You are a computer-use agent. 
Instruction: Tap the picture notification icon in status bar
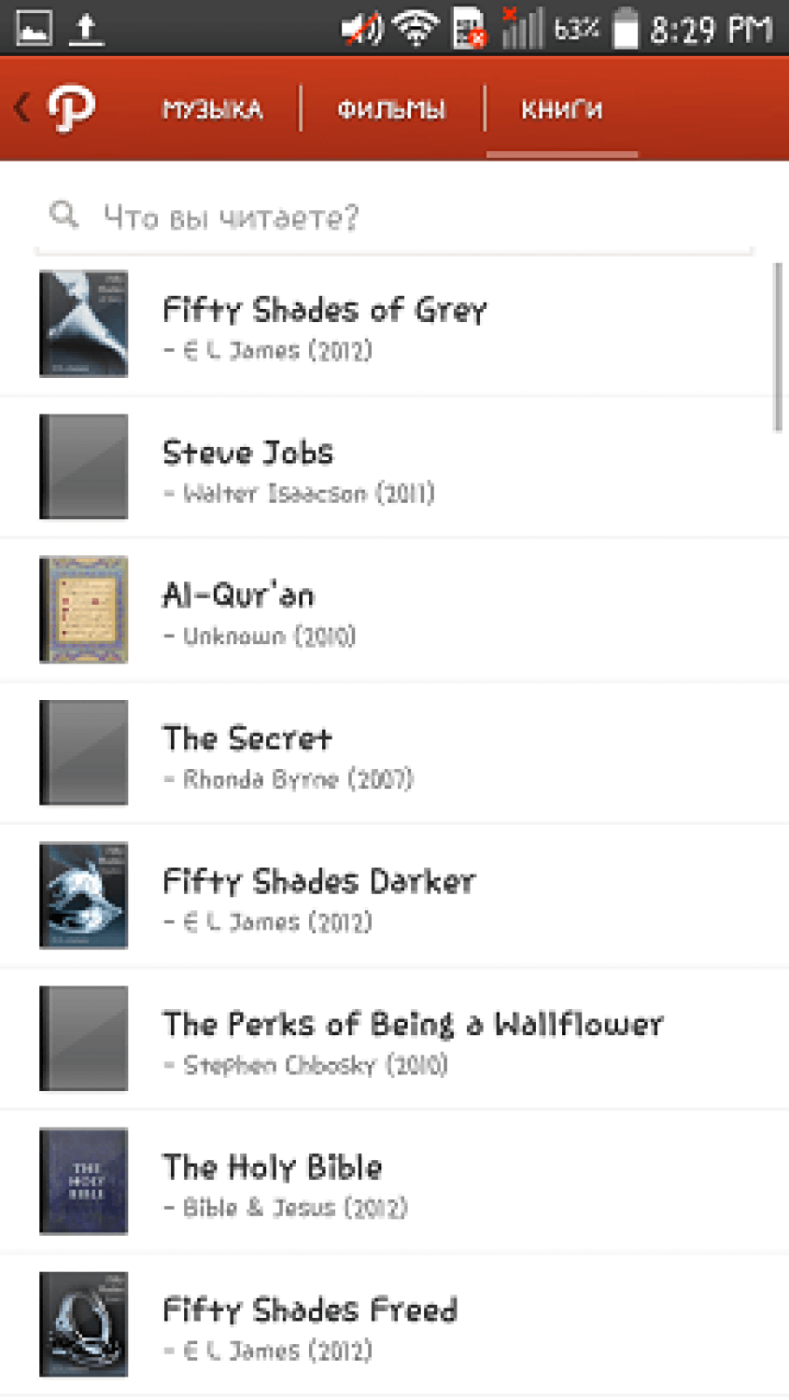(x=34, y=29)
